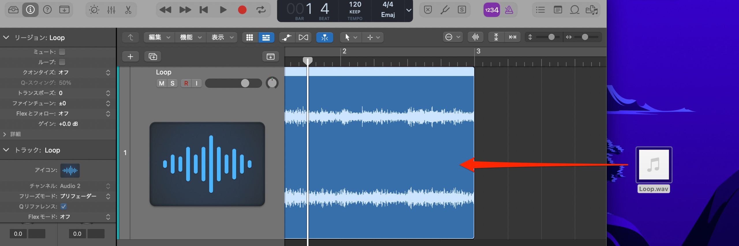
Task: Expand the 詳細 disclosure triangle
Action: (x=4, y=134)
